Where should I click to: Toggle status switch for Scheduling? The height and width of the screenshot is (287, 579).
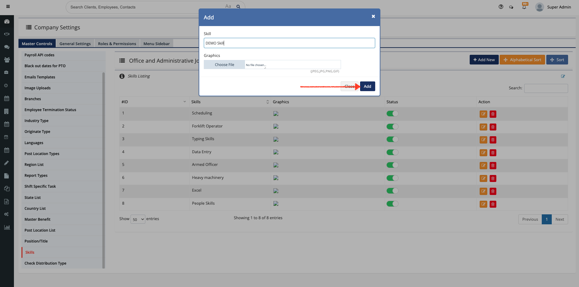[x=392, y=114]
